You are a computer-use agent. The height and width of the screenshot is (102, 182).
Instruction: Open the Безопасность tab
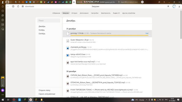(x=106, y=13)
